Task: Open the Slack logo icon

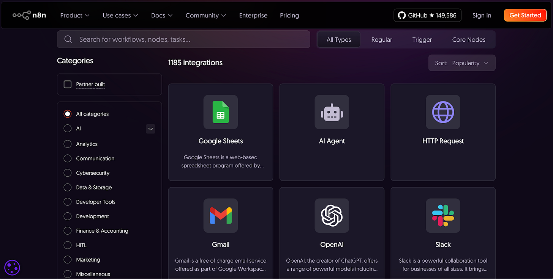Action: (x=443, y=215)
